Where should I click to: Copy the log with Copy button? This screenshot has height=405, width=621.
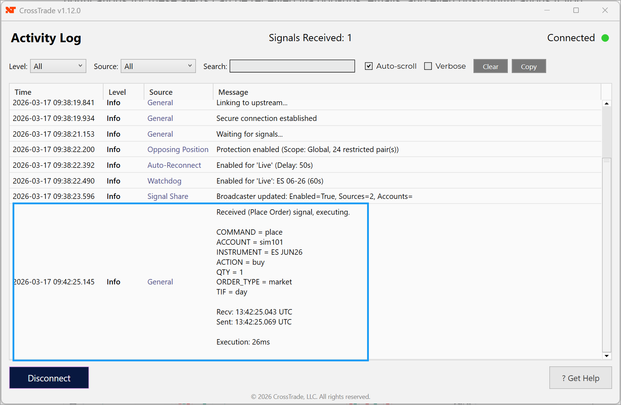529,66
